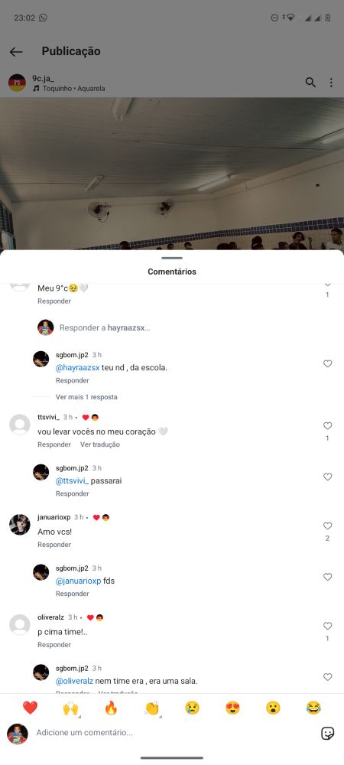
Task: Open the three-dot options menu
Action: click(331, 83)
